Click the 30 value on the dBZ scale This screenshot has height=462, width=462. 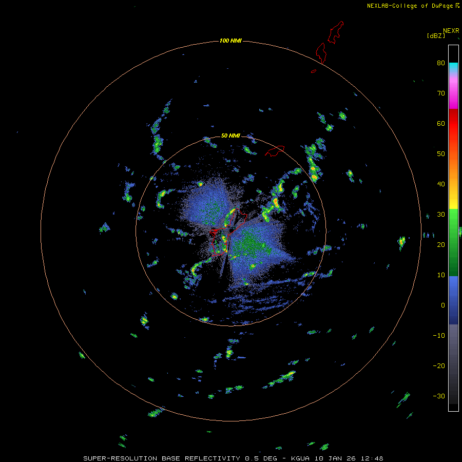[441, 215]
